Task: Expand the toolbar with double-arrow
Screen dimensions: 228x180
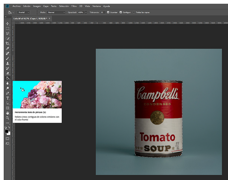Action: tap(6, 17)
